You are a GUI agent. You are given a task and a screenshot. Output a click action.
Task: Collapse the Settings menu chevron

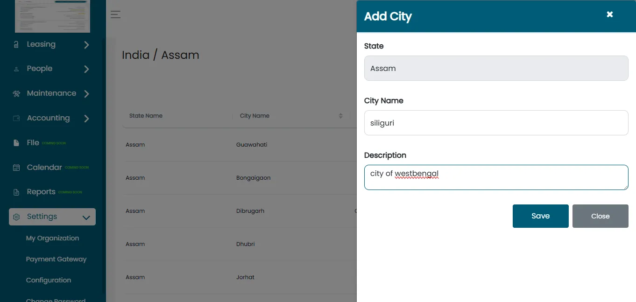[86, 218]
